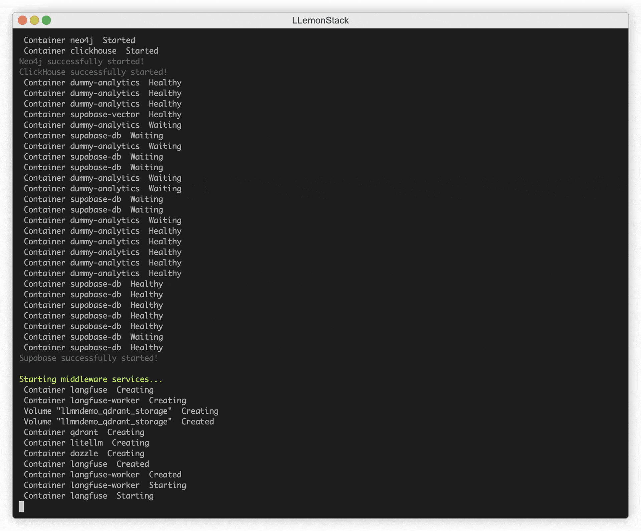
Task: Select the 'Container langfuse-worker Starting' line
Action: pos(105,486)
